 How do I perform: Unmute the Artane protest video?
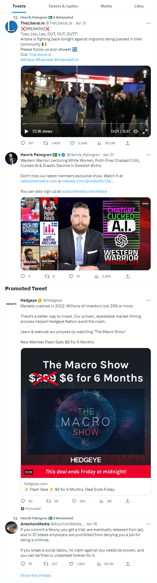coord(136,131)
